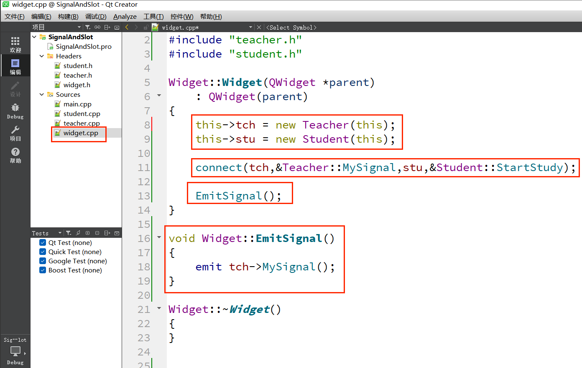Open the 文件(F) menu
The width and height of the screenshot is (582, 368).
pyautogui.click(x=15, y=16)
